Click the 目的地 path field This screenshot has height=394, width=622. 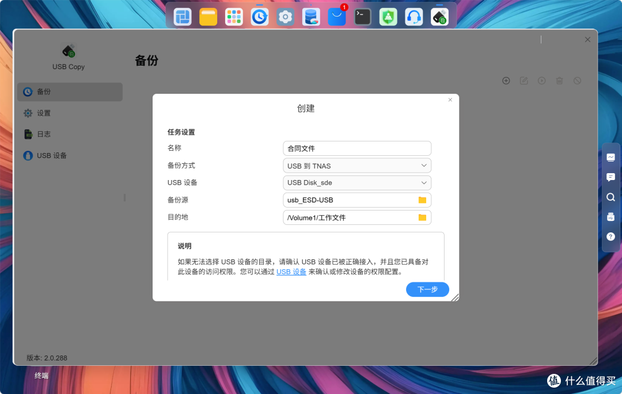pyautogui.click(x=357, y=217)
